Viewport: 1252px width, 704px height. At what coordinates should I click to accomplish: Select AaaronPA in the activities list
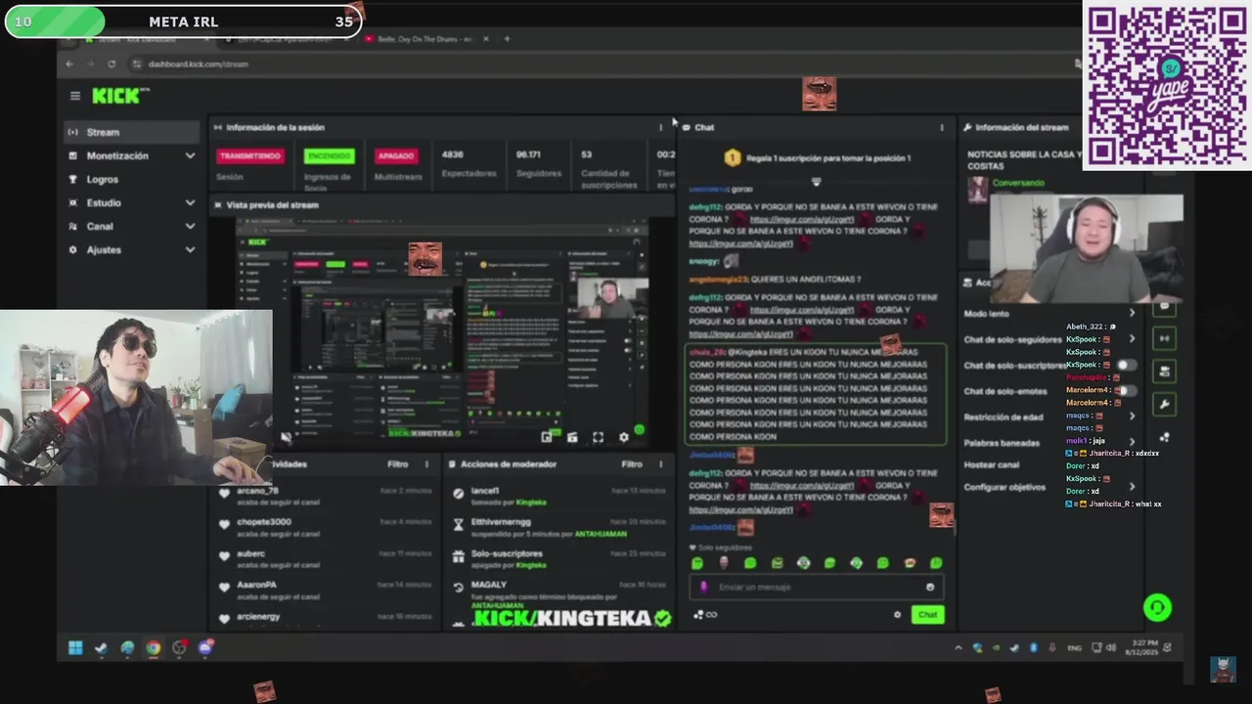[326, 590]
